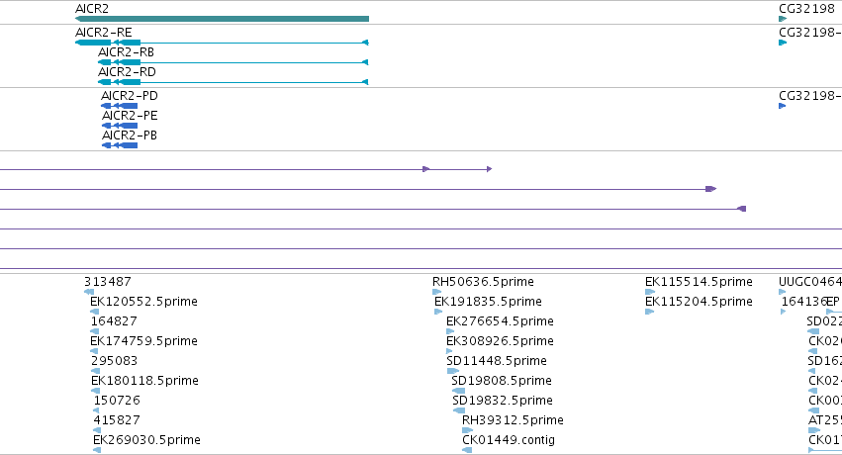
Task: Select the AICR2-PD protein glyph
Action: click(119, 106)
